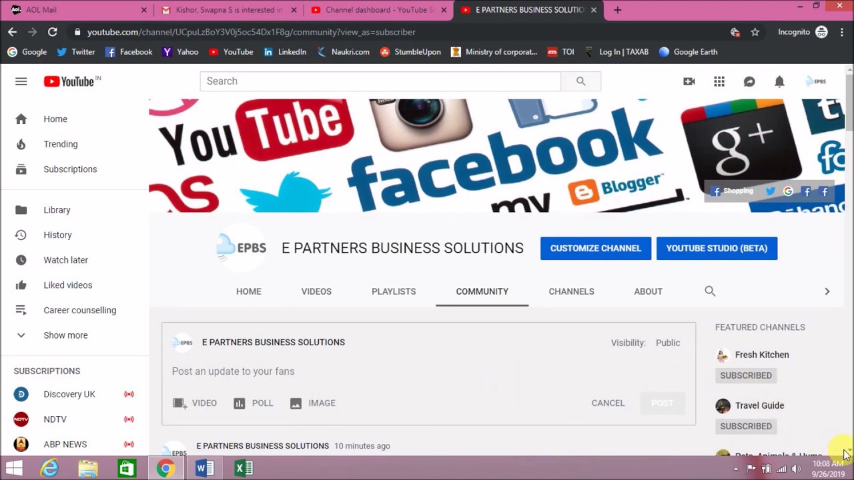Open the YouTube hamburger guide menu
854x480 pixels.
(x=21, y=81)
